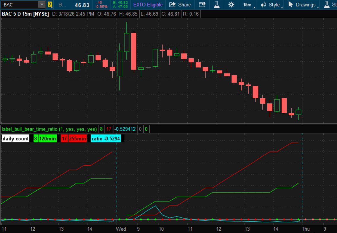
Task: Click the BAC 5 D 15m chart title
Action: (x=25, y=14)
